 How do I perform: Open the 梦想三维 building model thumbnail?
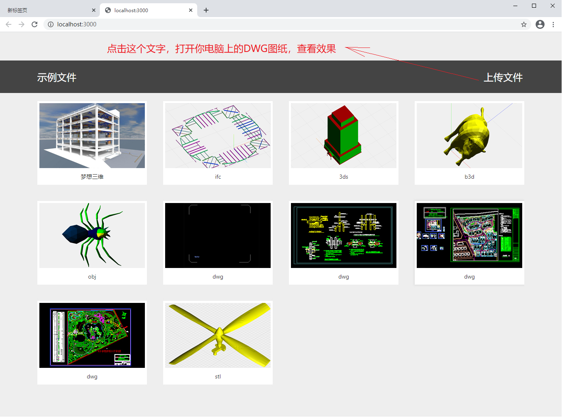point(92,136)
